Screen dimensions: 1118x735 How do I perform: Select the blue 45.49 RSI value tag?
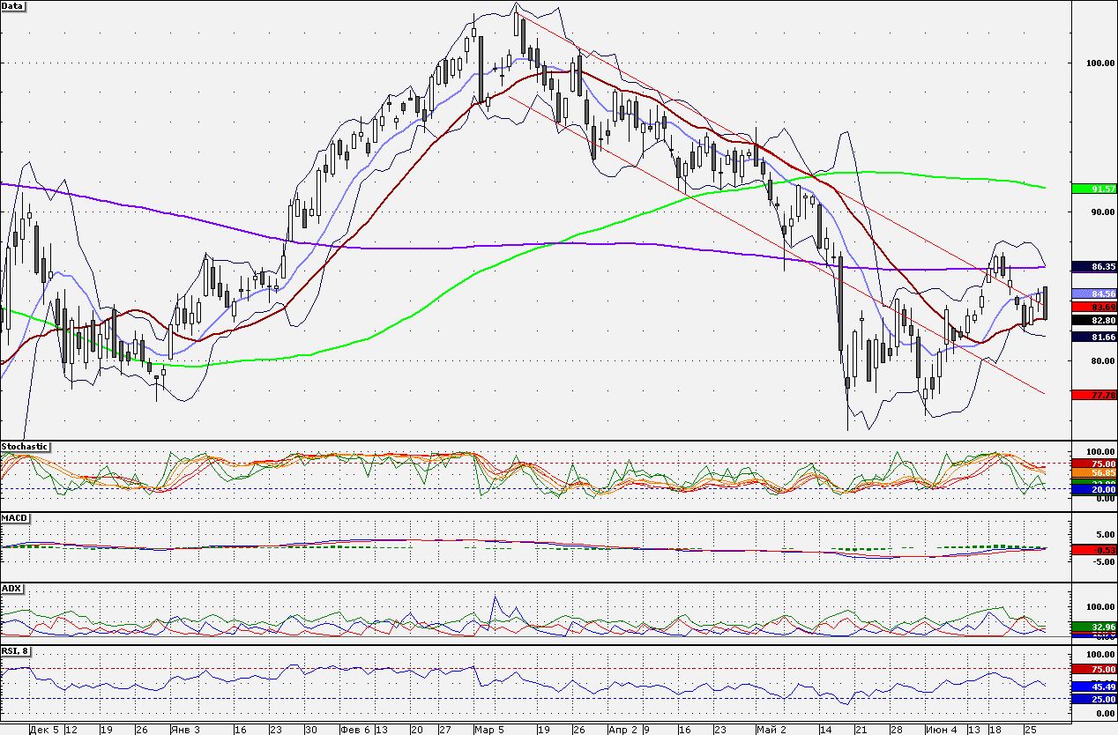(1093, 686)
